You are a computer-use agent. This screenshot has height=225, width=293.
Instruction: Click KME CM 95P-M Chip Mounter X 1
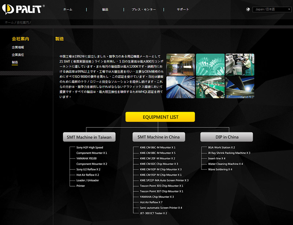click(161, 175)
